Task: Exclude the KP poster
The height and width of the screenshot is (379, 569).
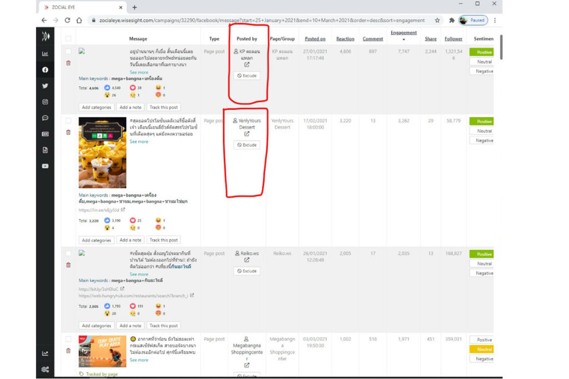Action: 247,75
